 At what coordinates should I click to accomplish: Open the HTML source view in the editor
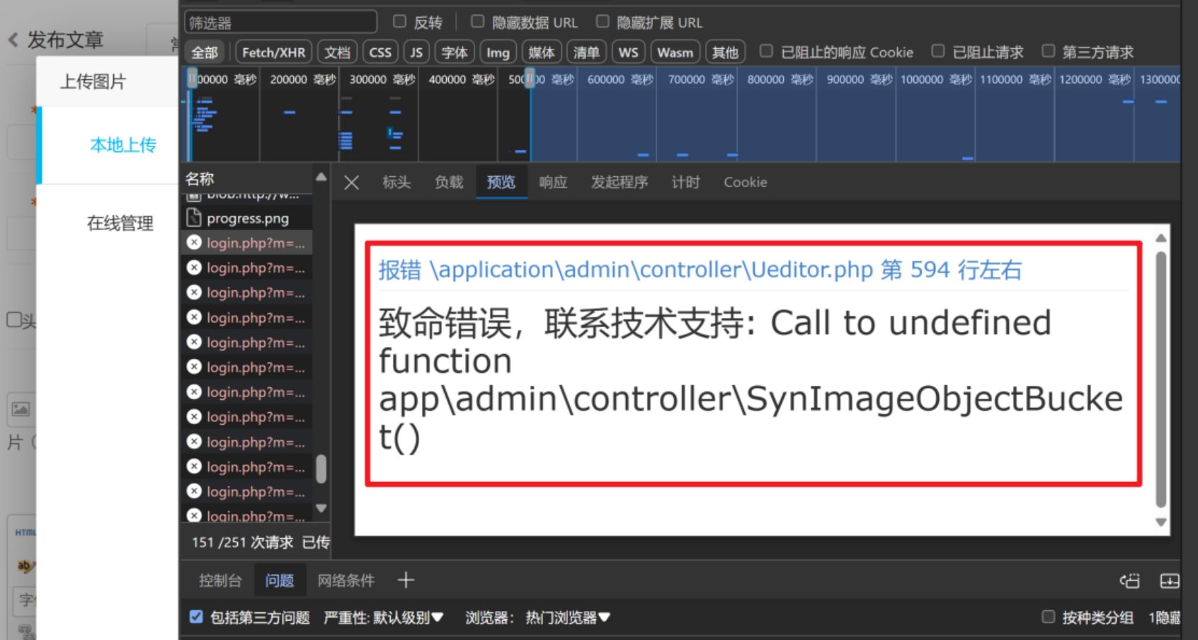(25, 532)
